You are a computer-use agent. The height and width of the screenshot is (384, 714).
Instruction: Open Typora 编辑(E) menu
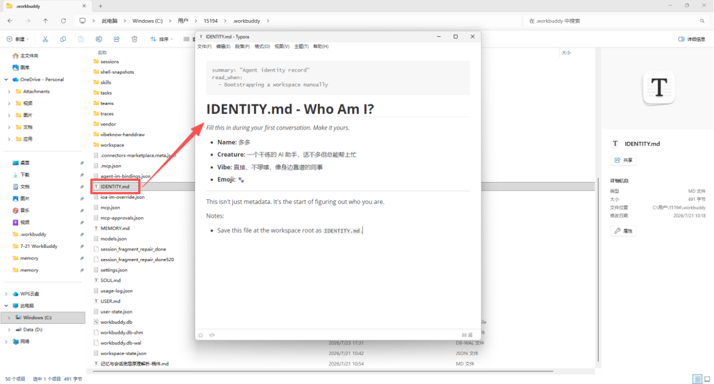coord(223,46)
